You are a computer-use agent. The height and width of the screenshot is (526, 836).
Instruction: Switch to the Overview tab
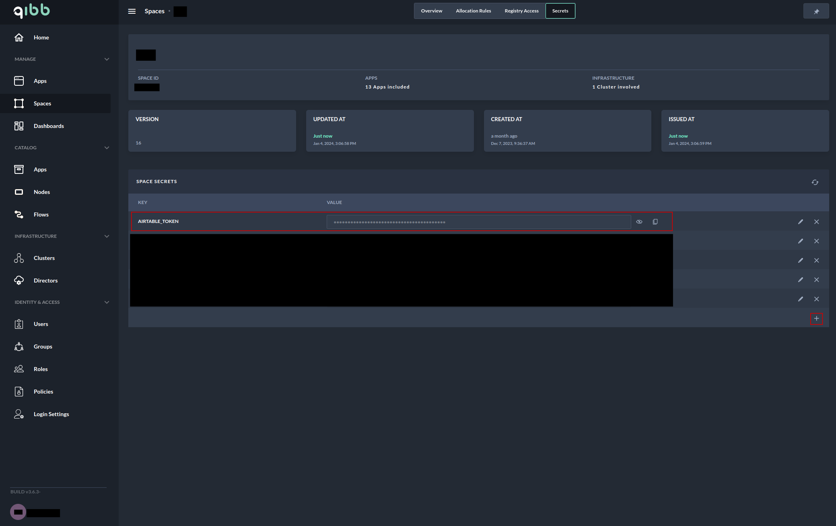[431, 10]
